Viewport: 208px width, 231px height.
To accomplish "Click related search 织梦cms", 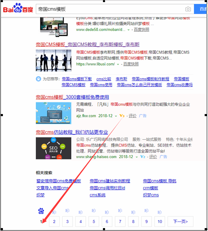I will 151,195.
